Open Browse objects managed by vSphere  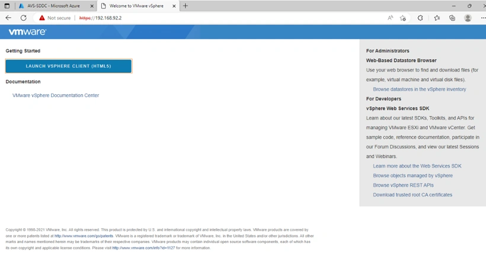tap(413, 176)
